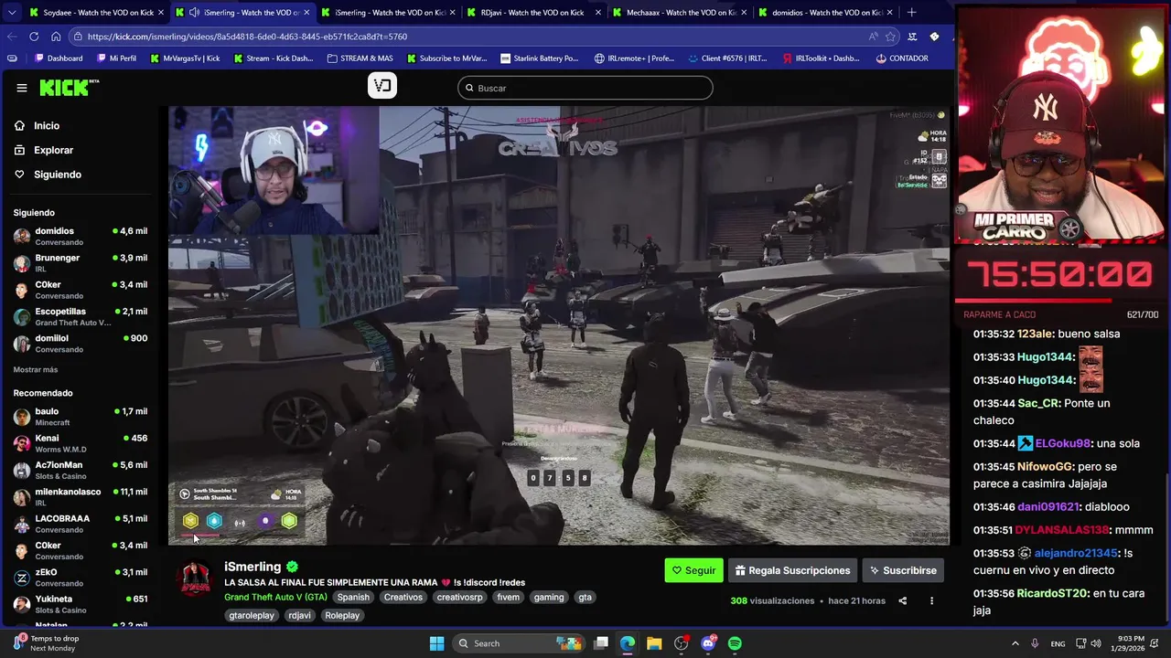Open the three-dot video options menu
The image size is (1171, 658).
(931, 600)
